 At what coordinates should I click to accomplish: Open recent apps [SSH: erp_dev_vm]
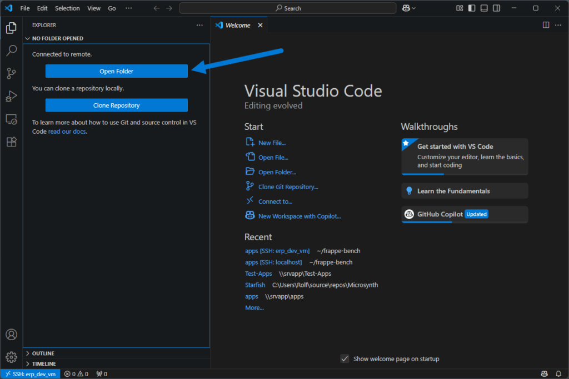pos(277,251)
